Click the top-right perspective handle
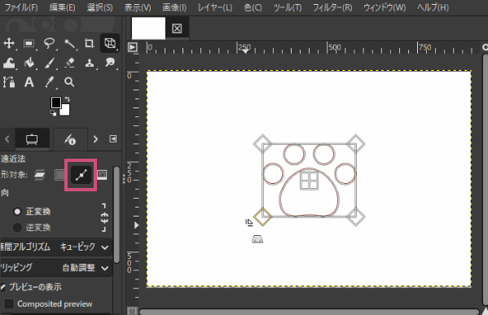 [356, 143]
